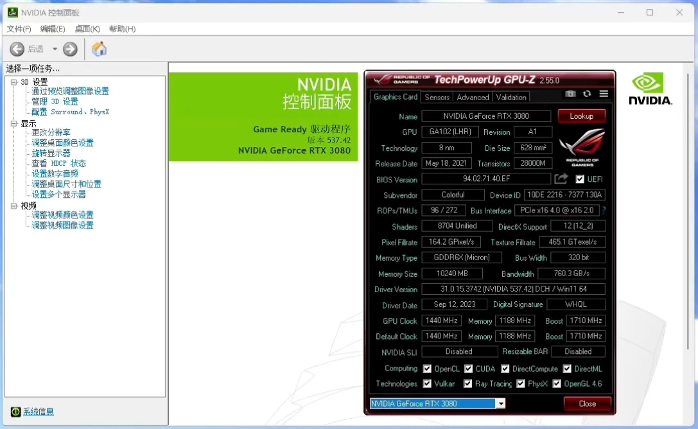Open the 编辑(E) menu
This screenshot has height=429, width=698.
(53, 29)
